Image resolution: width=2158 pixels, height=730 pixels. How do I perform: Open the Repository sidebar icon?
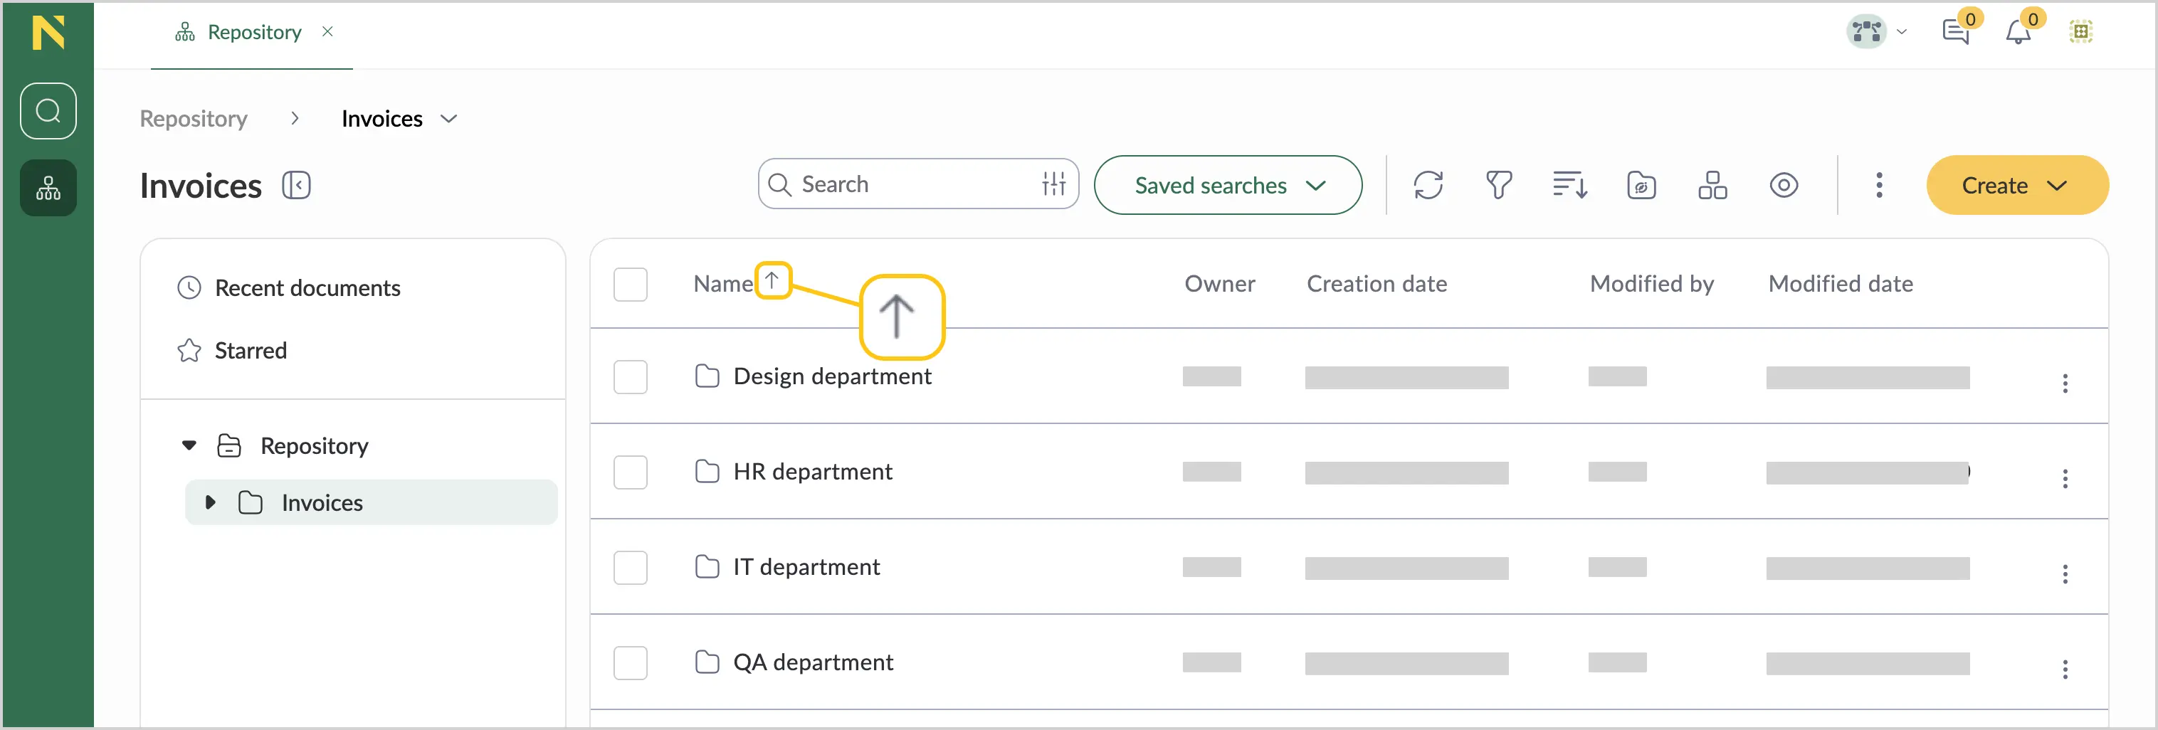(x=48, y=188)
